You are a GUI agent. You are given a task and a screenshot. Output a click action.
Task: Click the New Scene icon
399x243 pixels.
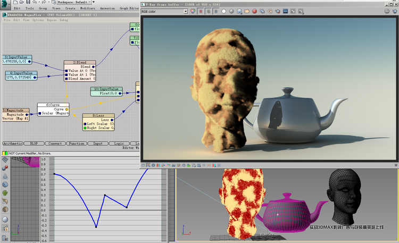[x=15, y=2]
